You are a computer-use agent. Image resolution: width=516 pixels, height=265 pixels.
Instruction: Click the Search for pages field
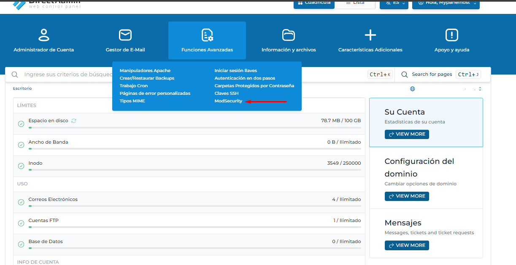coord(432,75)
